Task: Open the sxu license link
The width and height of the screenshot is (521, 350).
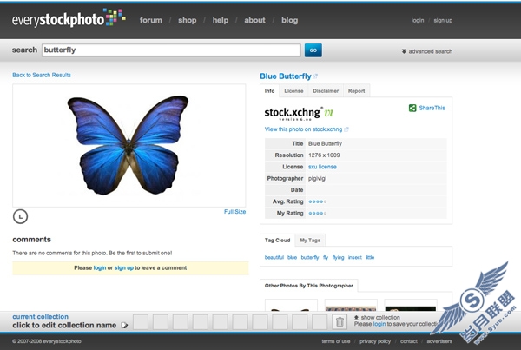Action: coord(322,167)
